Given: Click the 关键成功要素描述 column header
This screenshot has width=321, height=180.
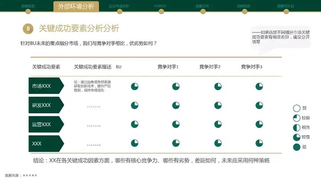Looking at the screenshot, I should [93, 67].
